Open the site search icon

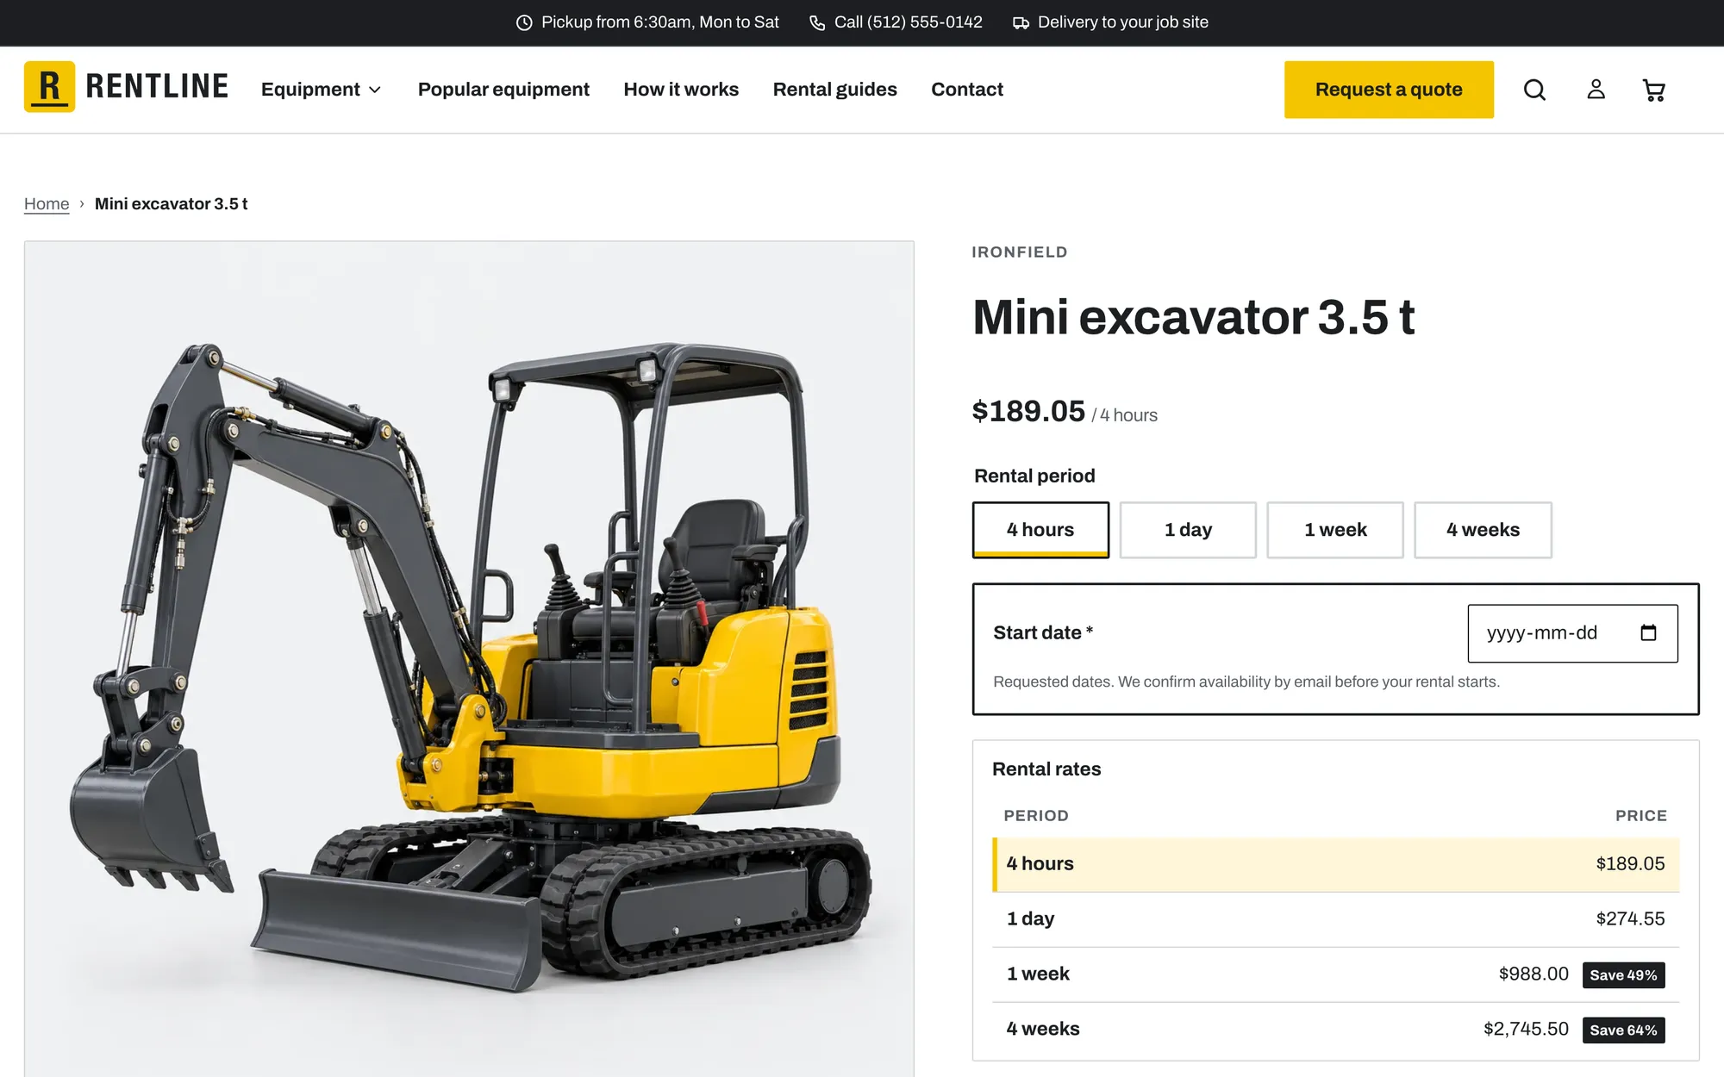(1534, 90)
